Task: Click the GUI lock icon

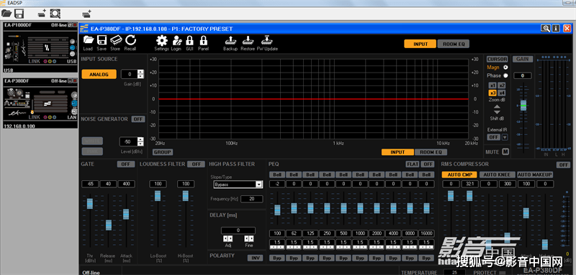Action: point(189,40)
